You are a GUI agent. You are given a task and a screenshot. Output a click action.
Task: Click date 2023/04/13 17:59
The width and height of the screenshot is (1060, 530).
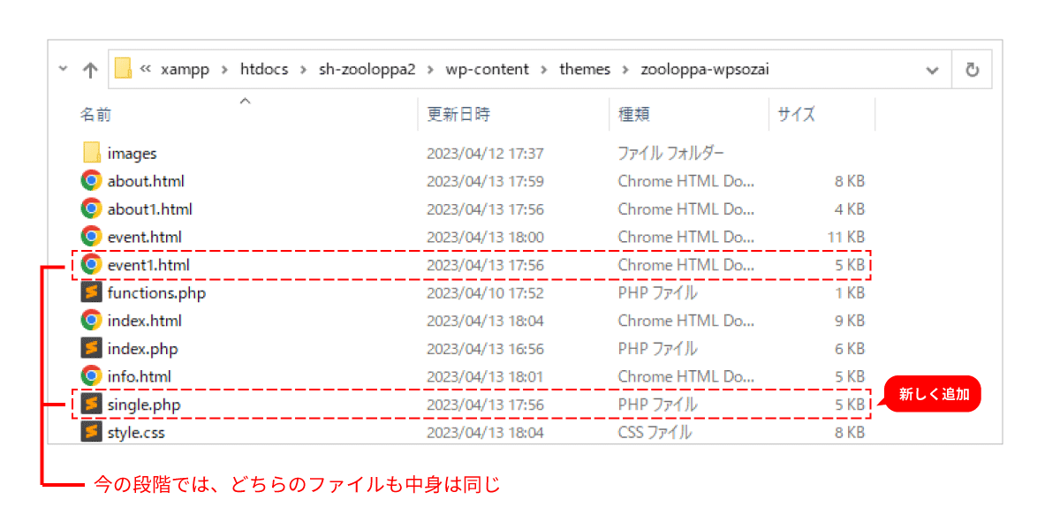(x=485, y=181)
